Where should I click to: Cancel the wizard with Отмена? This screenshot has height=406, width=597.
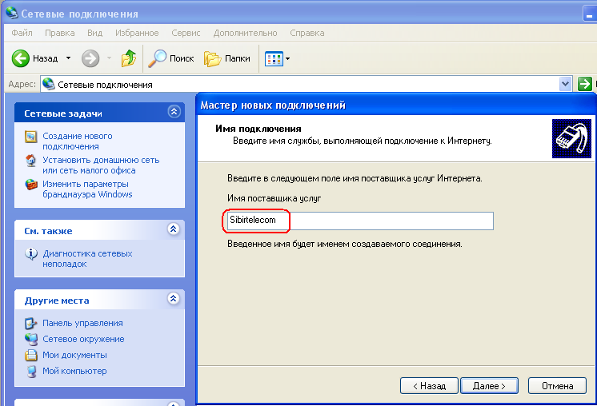(558, 386)
